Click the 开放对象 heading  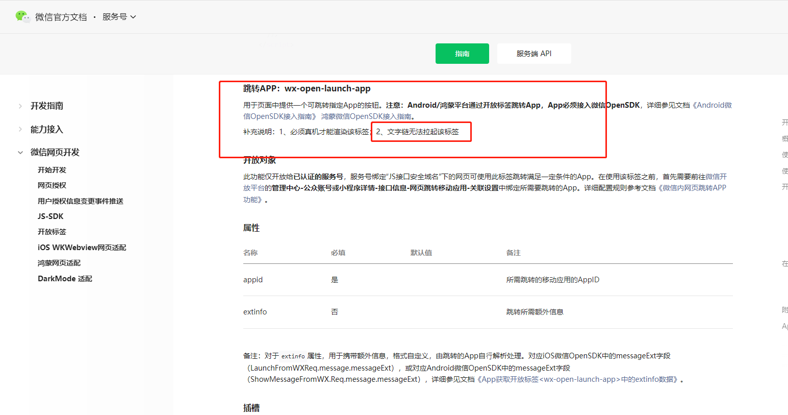click(x=260, y=160)
